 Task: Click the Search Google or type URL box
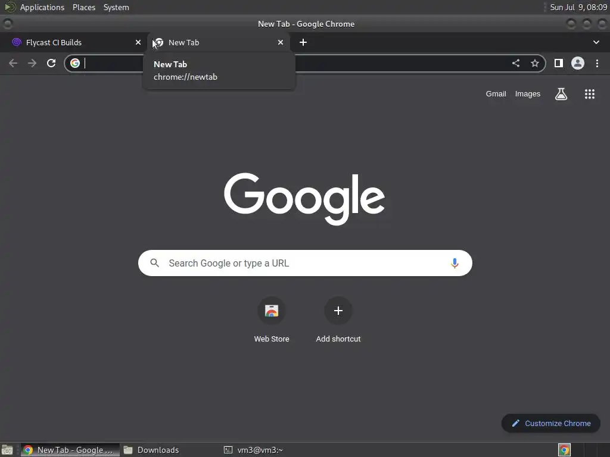(306, 263)
